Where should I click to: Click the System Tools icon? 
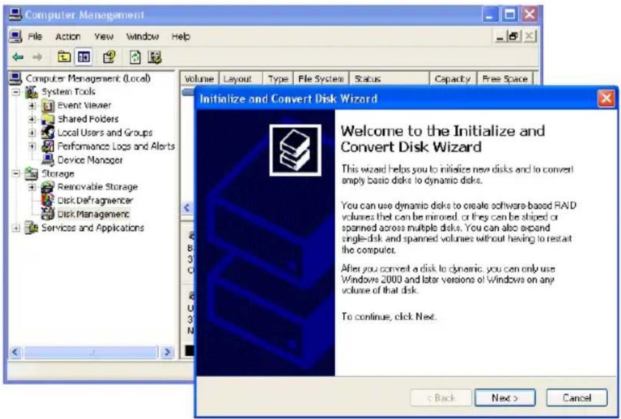31,92
